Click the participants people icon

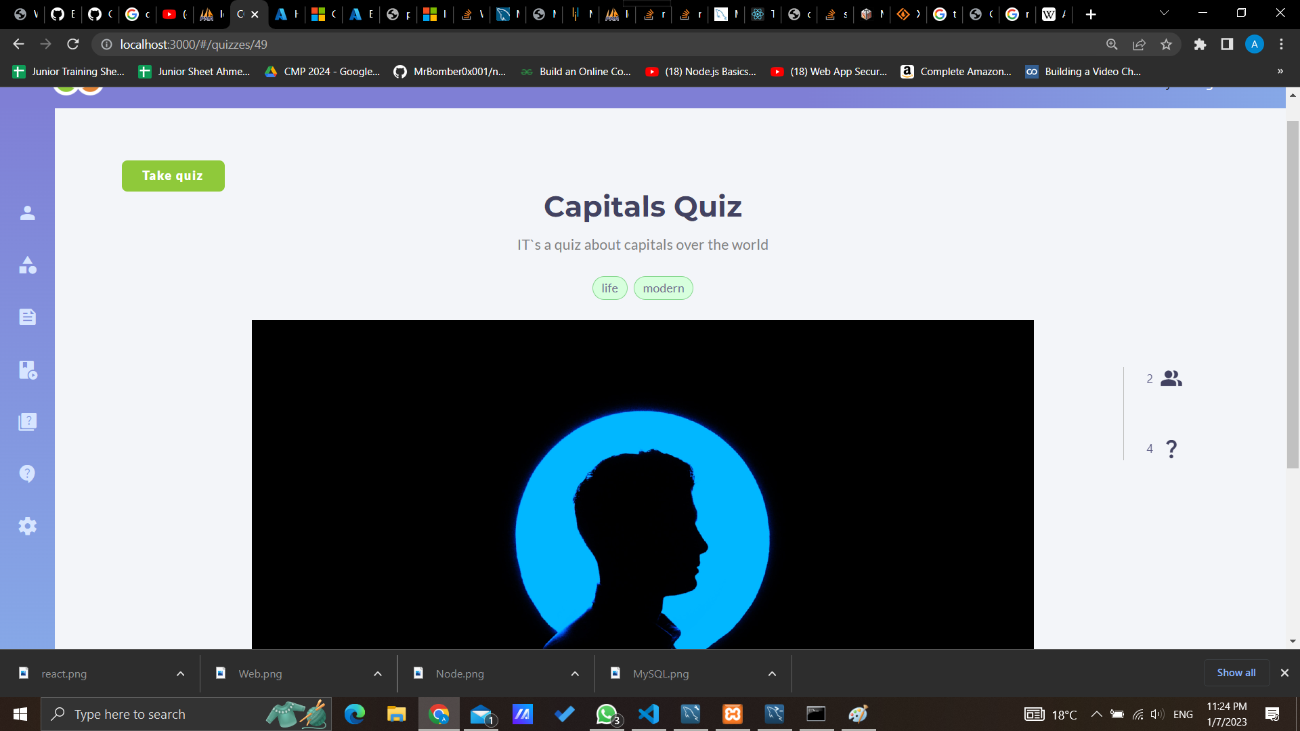(x=1171, y=378)
